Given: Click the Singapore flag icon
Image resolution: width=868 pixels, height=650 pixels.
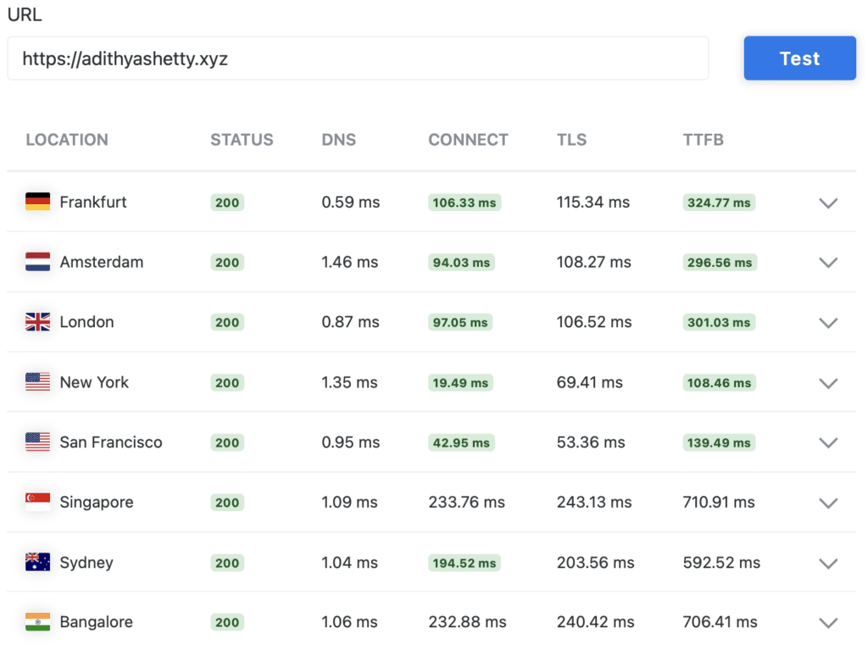Looking at the screenshot, I should pos(37,502).
